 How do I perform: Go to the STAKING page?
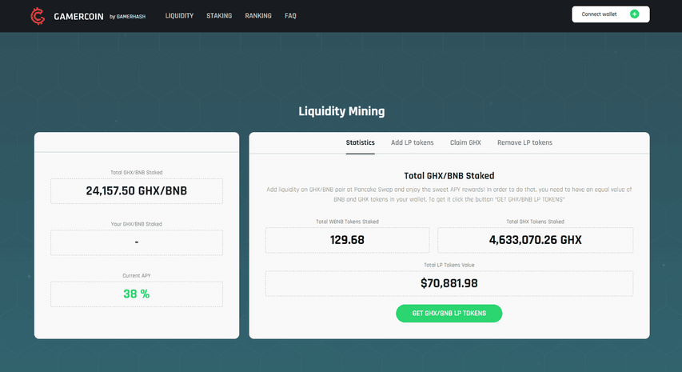coord(219,16)
